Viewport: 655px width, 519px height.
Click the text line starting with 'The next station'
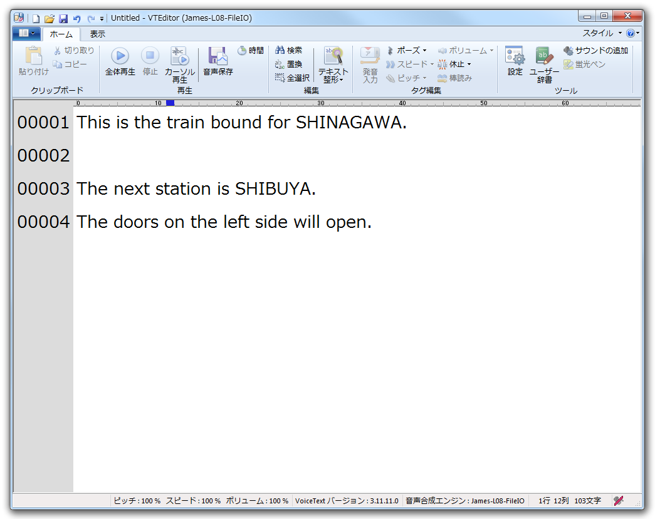pos(196,189)
